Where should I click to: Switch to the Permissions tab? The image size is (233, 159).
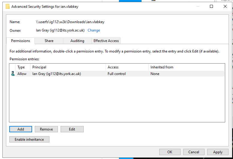pyautogui.click(x=20, y=41)
